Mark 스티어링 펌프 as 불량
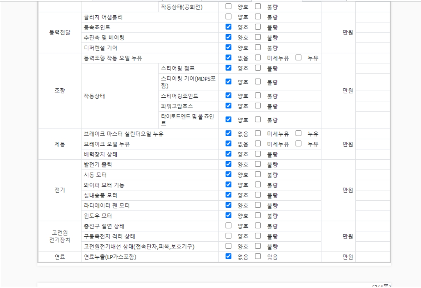The width and height of the screenshot is (421, 288). tap(258, 68)
